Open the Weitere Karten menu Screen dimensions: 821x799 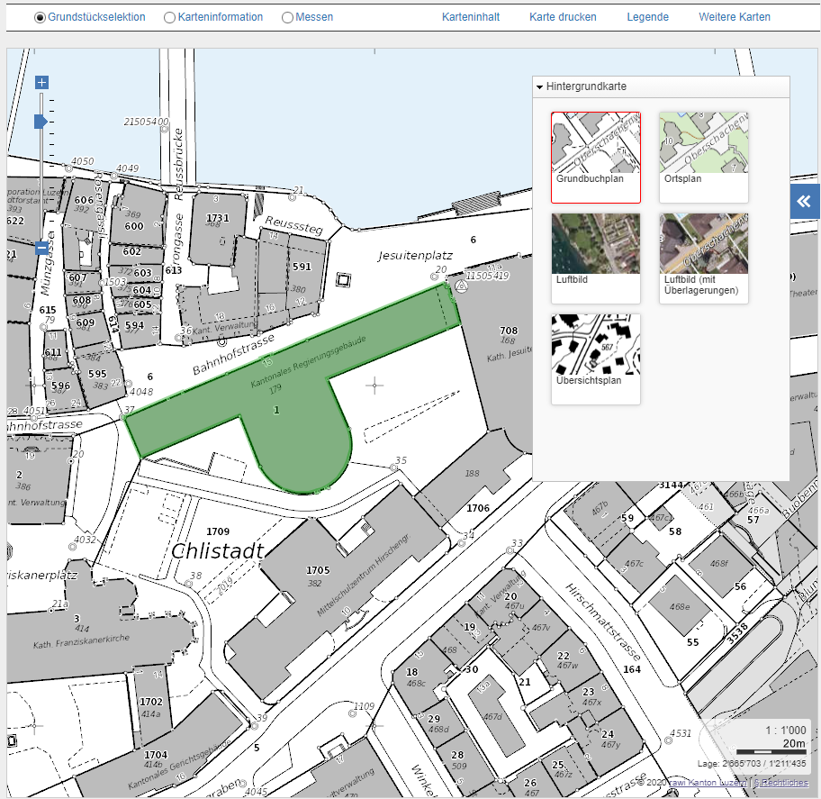tap(735, 17)
